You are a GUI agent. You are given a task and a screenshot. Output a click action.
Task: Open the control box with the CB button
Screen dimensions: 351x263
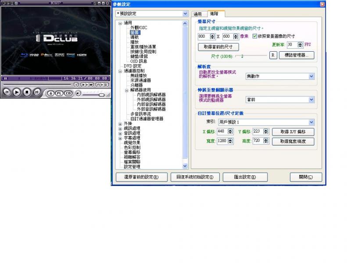coord(68,93)
